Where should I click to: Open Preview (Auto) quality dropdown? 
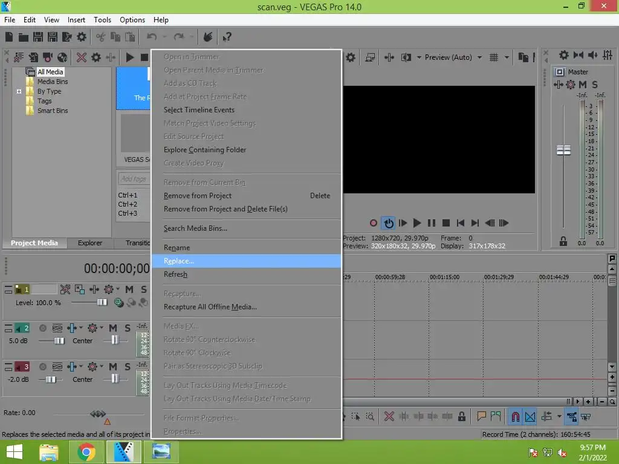tap(479, 57)
